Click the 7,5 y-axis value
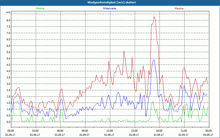The width and height of the screenshot is (220, 138). [x=9, y=26]
